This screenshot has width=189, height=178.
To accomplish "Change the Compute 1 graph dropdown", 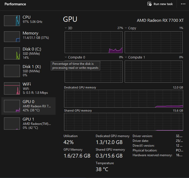I will click(126, 57).
